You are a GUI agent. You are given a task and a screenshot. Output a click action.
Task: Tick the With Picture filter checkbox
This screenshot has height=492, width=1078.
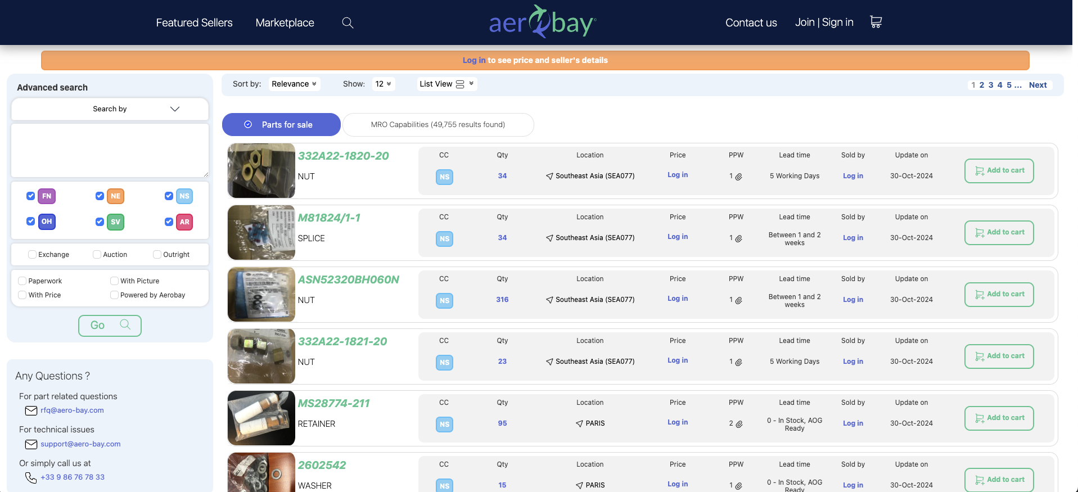(114, 281)
